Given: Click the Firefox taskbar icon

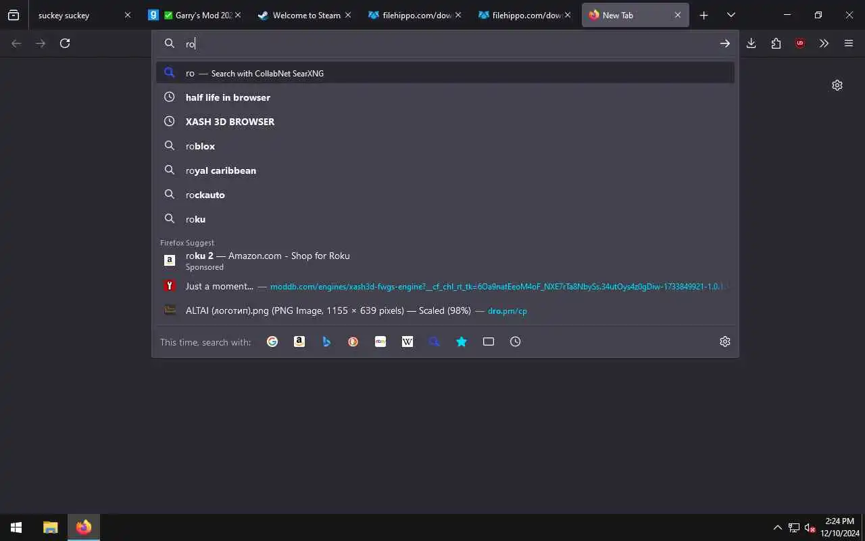Looking at the screenshot, I should coord(84,527).
